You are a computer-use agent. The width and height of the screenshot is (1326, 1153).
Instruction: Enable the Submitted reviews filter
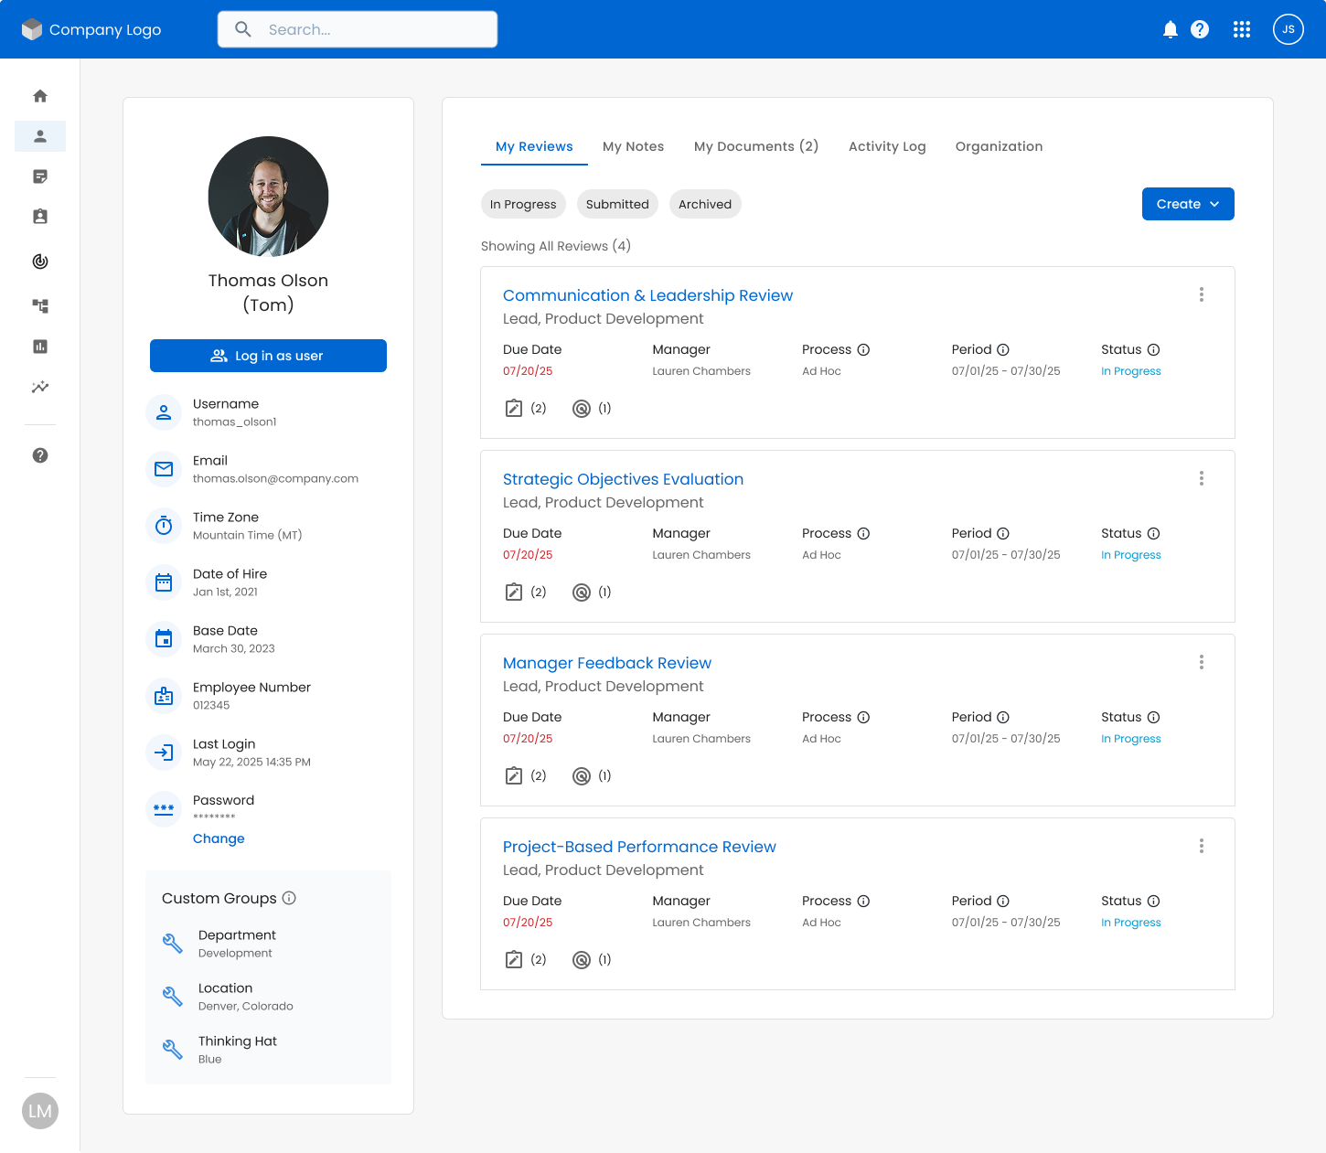click(x=617, y=204)
